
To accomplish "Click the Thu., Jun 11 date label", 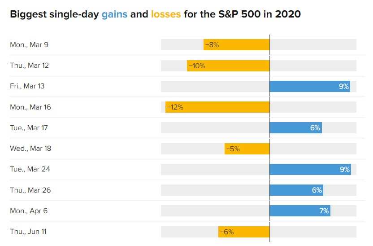I will (28, 232).
